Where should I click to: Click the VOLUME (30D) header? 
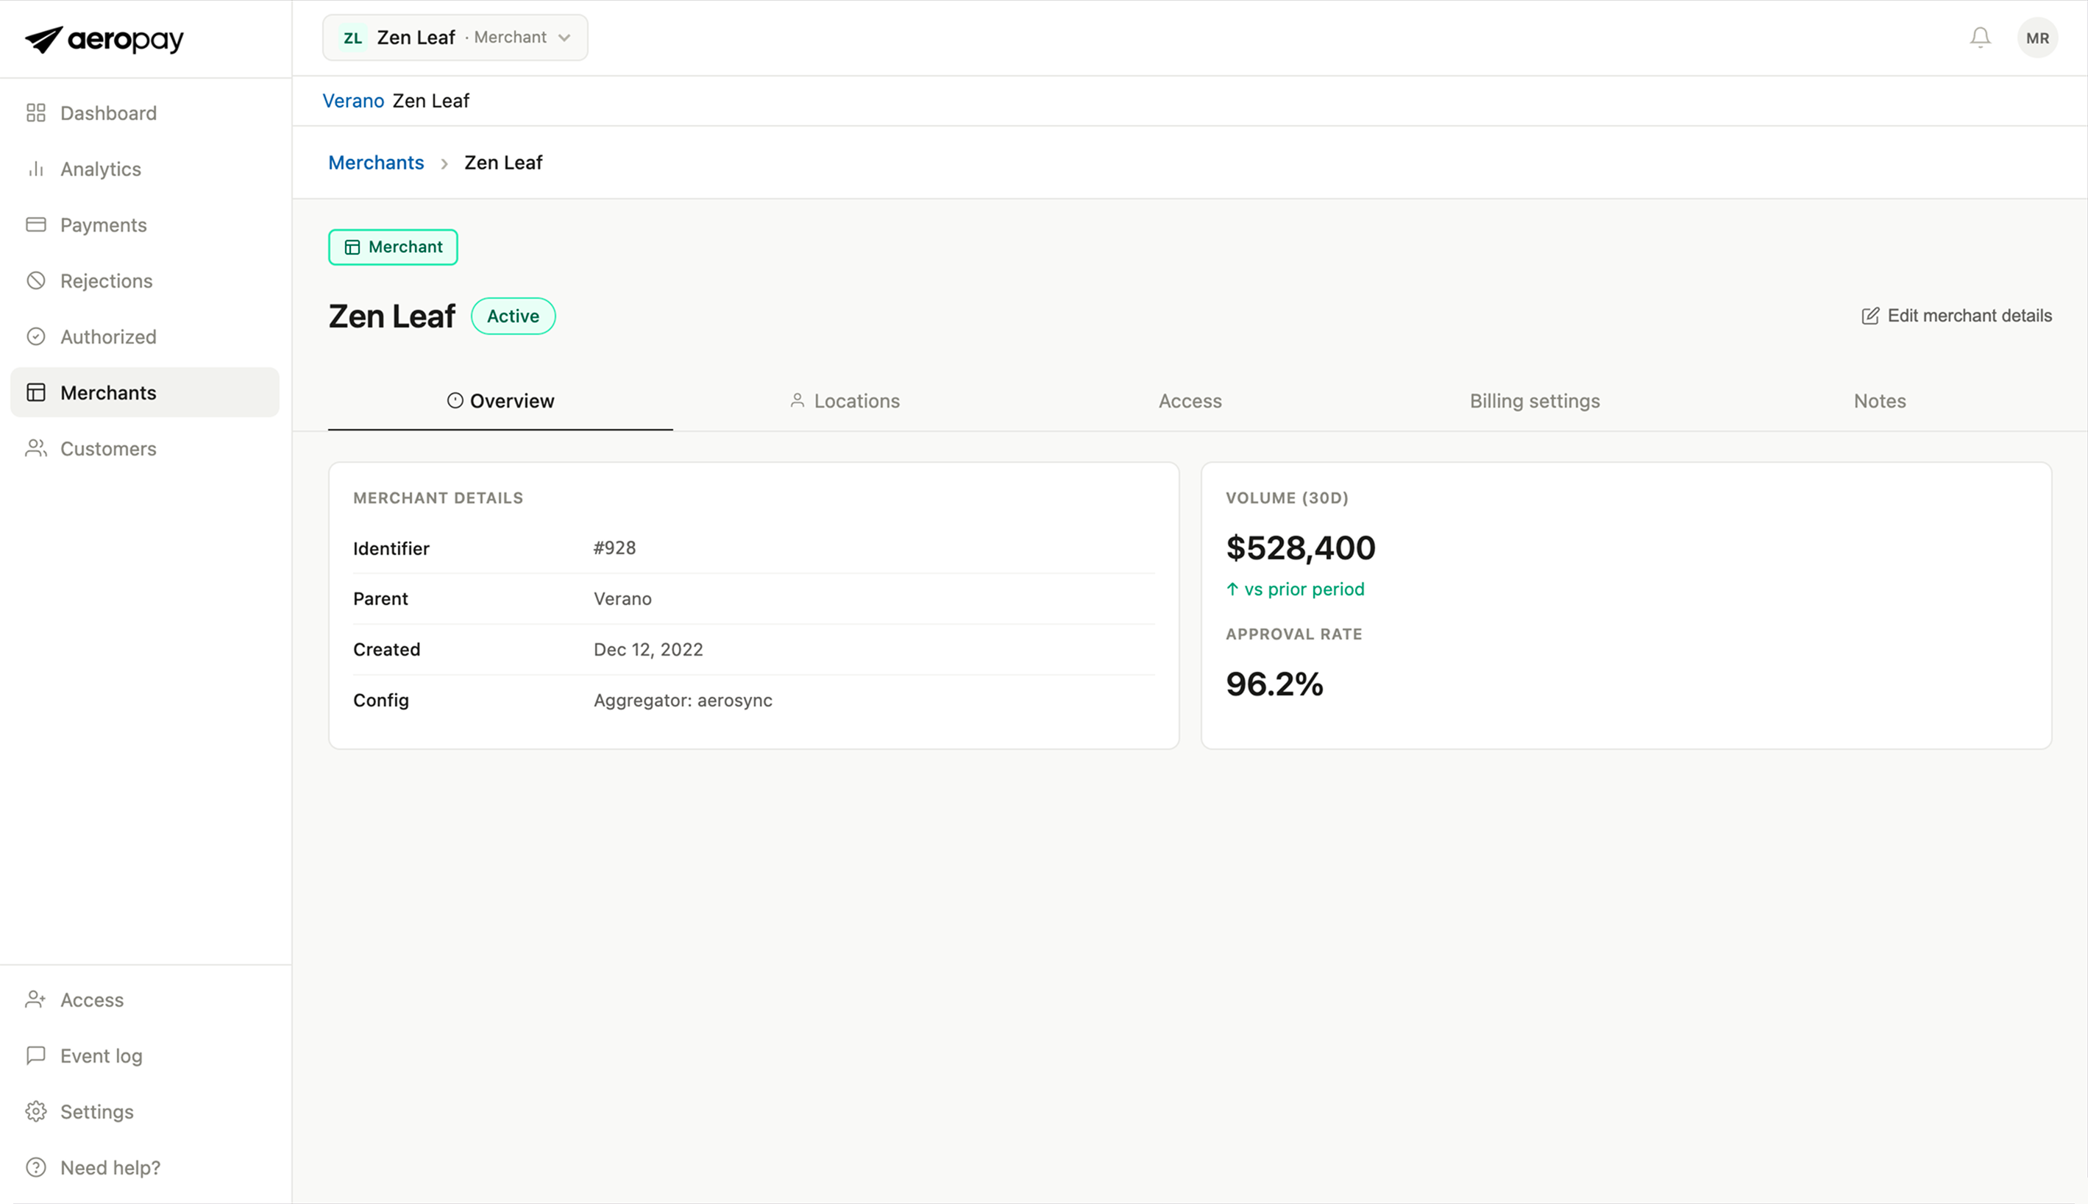point(1286,497)
